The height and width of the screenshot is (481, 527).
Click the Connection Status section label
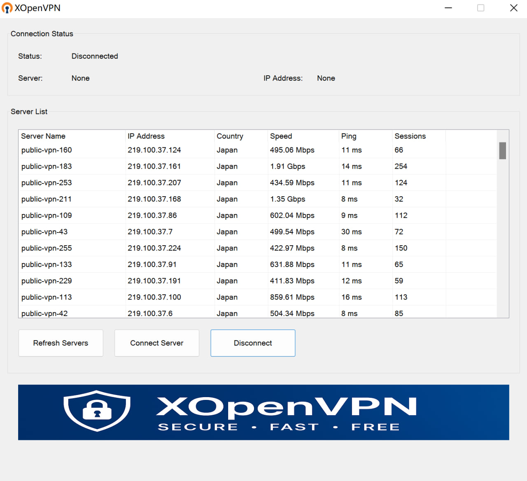42,34
